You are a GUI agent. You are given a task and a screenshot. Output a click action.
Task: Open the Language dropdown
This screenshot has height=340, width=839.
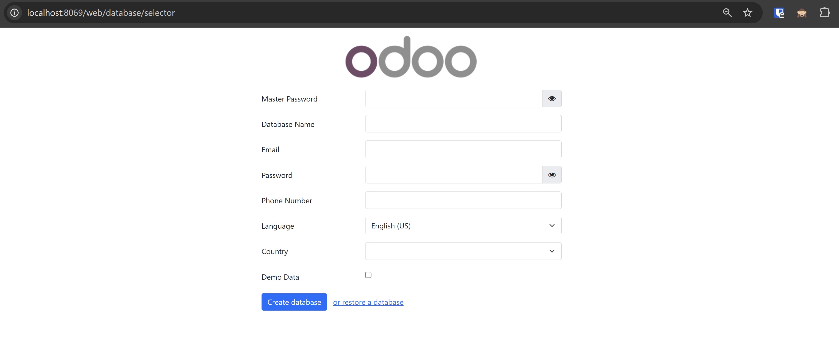pyautogui.click(x=463, y=225)
